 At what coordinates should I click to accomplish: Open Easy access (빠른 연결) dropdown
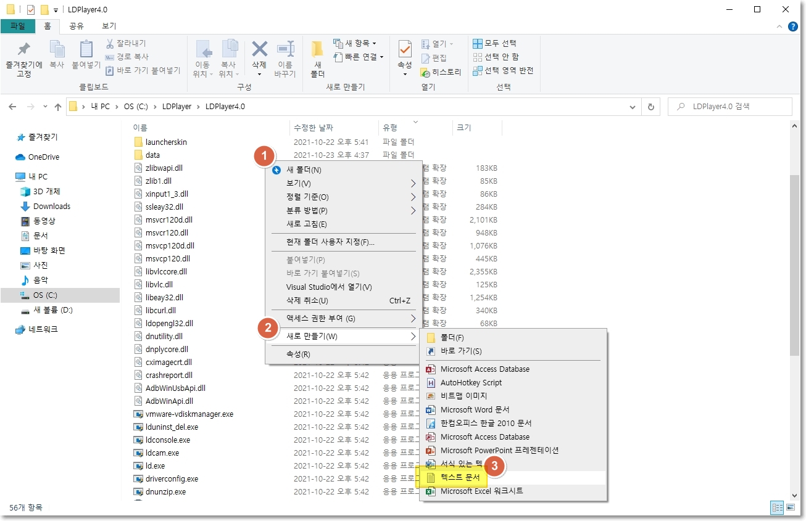(x=359, y=57)
